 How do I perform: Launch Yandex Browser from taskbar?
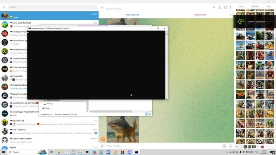tap(66, 152)
